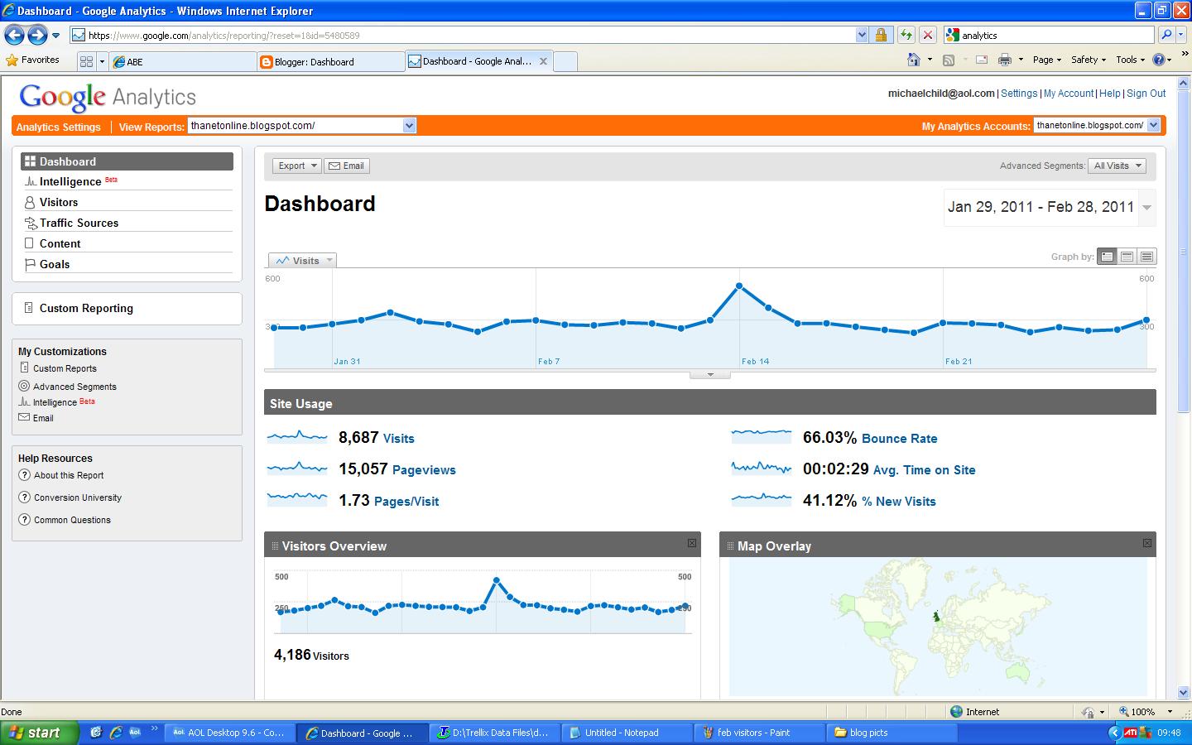The image size is (1192, 745).
Task: Close the Map Overlay widget
Action: 1147,543
